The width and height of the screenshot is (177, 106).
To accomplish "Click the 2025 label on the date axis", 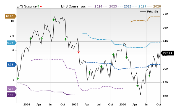I will coord(75,104).
